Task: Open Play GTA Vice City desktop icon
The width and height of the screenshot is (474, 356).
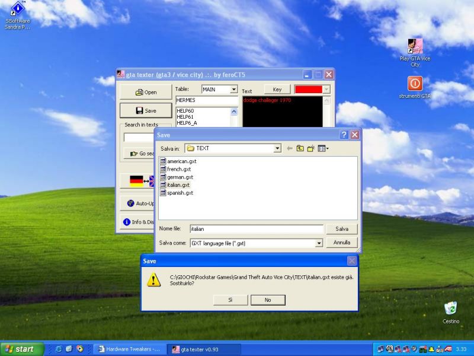Action: coord(415,53)
